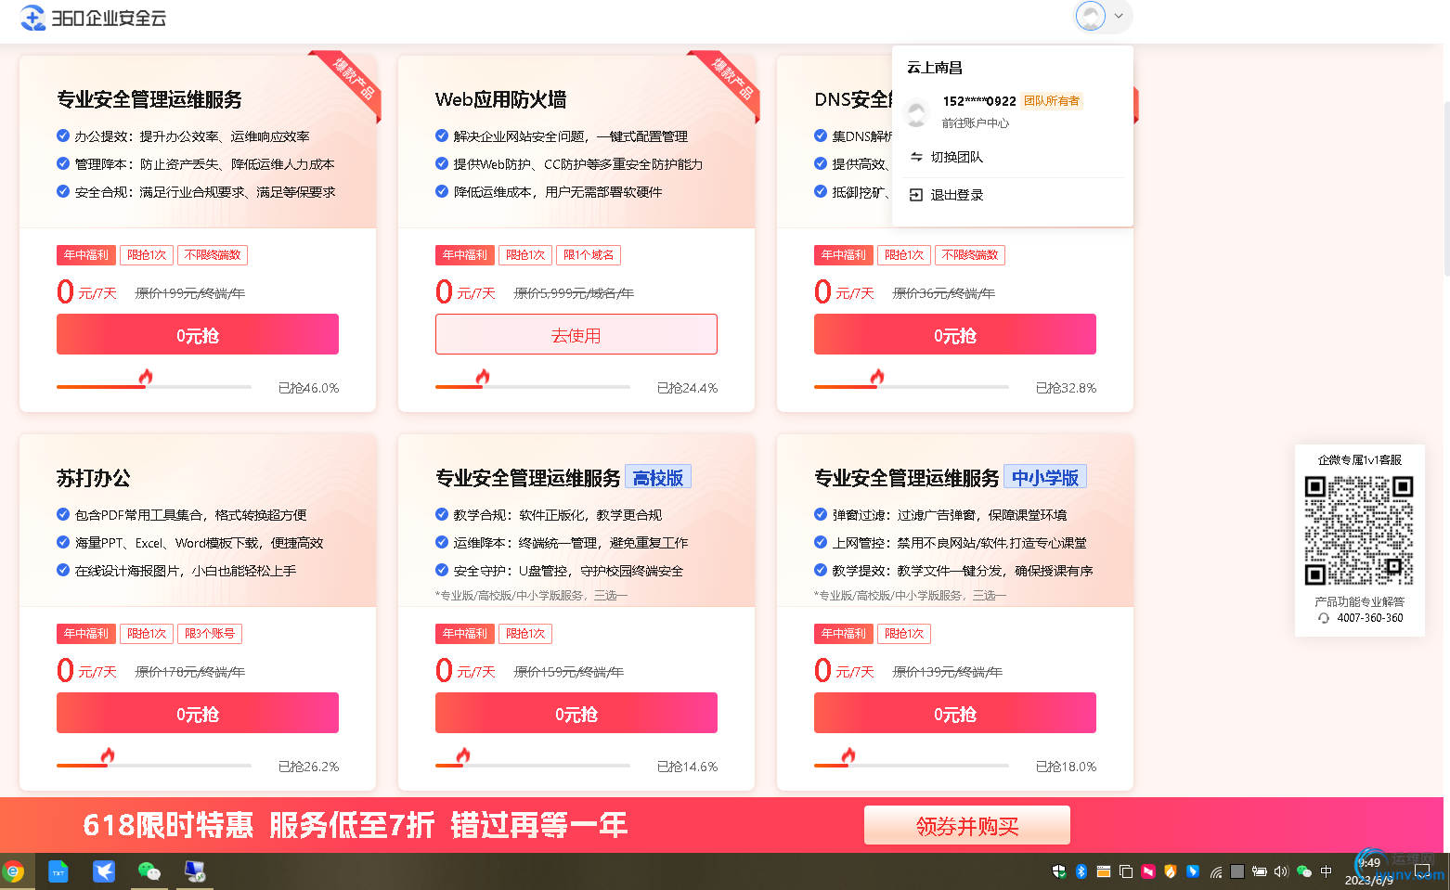Click 0元抢 on the 苏打办公 card

click(x=198, y=713)
